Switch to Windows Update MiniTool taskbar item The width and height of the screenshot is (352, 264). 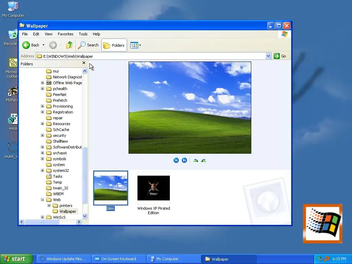click(64, 259)
